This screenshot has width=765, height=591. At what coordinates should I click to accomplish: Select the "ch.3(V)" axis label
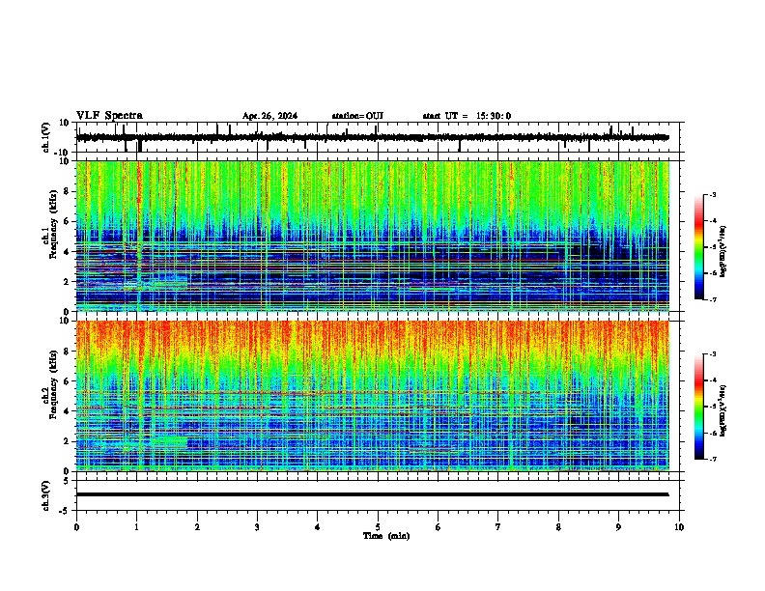pyautogui.click(x=46, y=495)
